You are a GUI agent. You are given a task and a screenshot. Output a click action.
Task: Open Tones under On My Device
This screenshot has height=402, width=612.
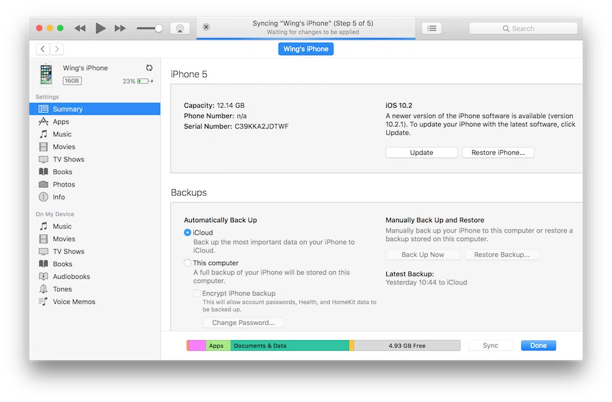(x=95, y=289)
